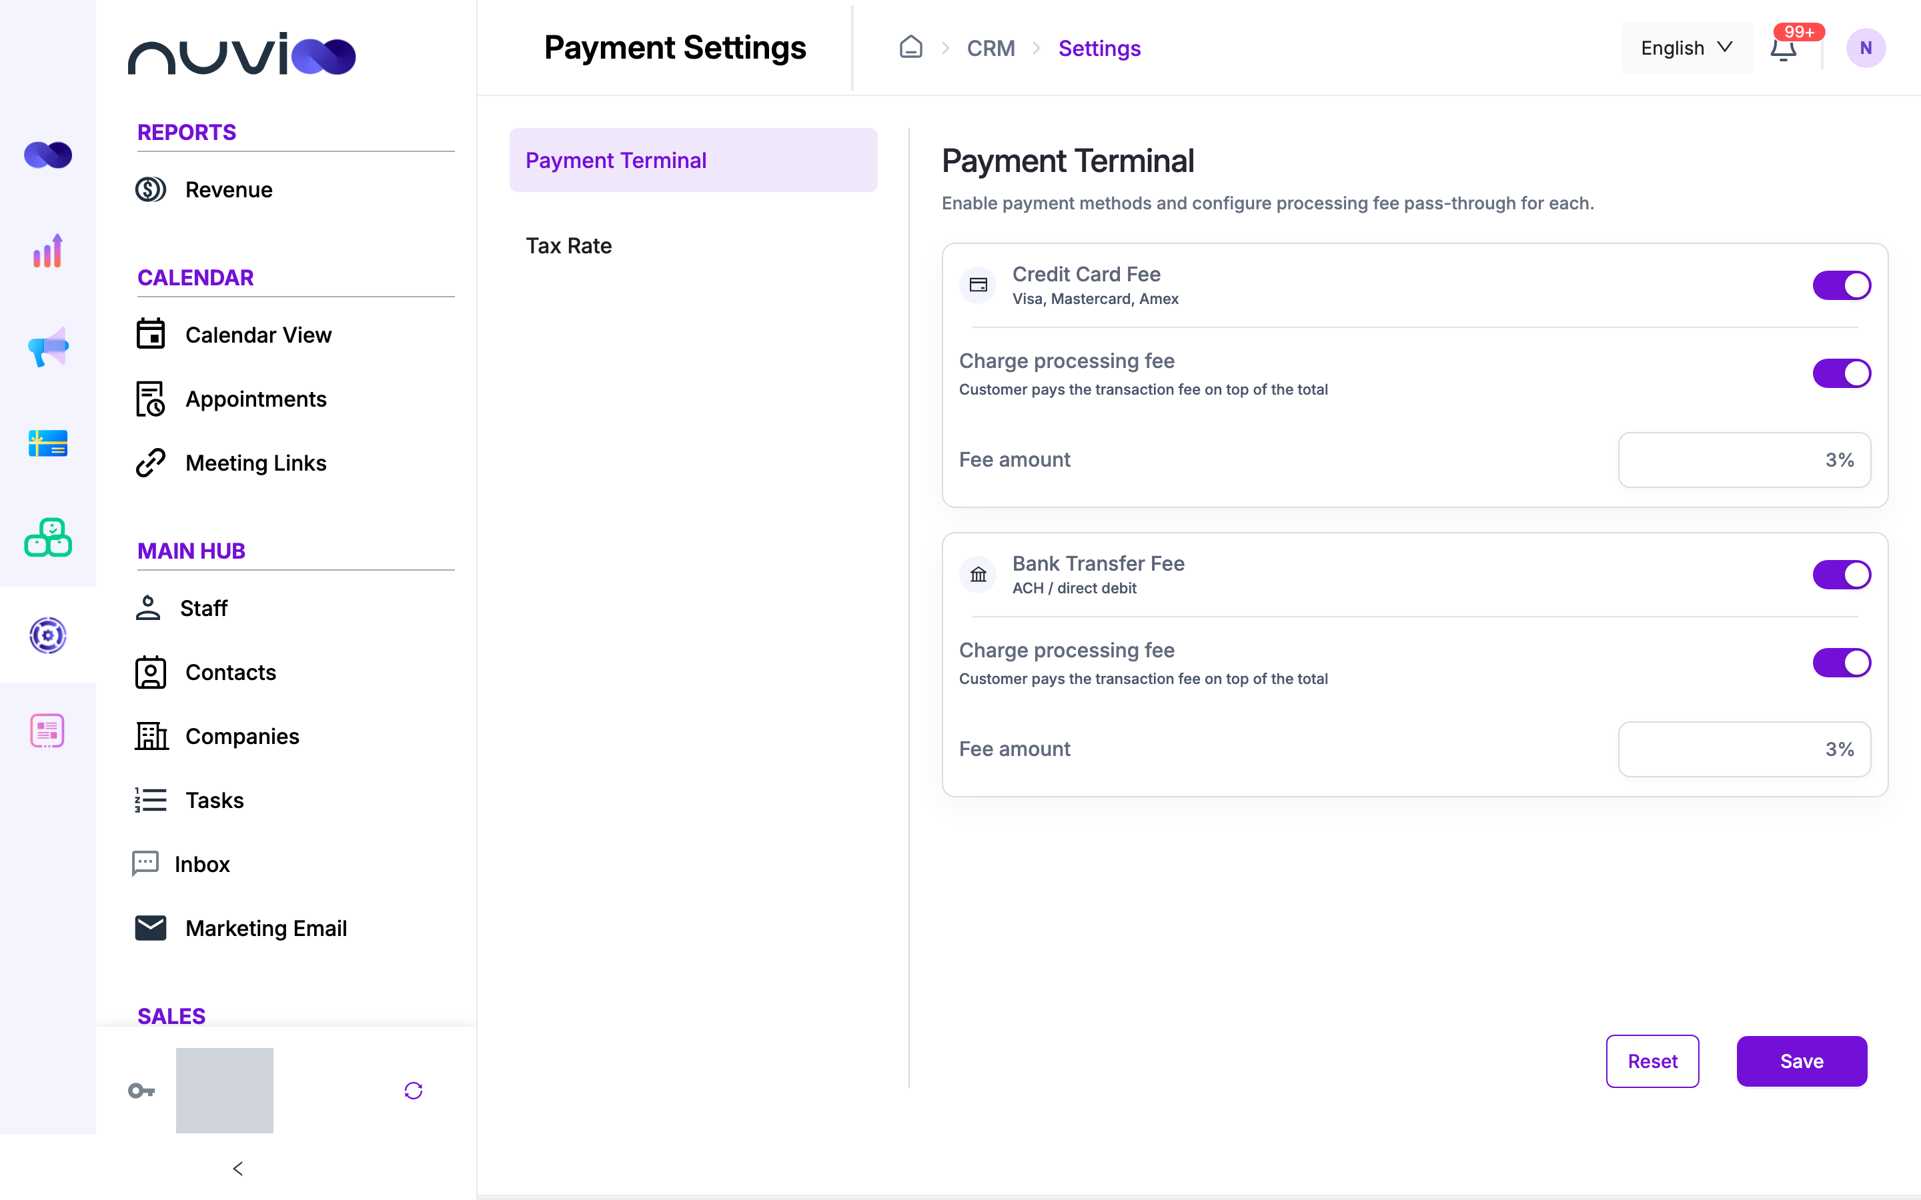Click the key icon in the sidebar footer
Viewport: 1921px width, 1200px height.
click(141, 1091)
